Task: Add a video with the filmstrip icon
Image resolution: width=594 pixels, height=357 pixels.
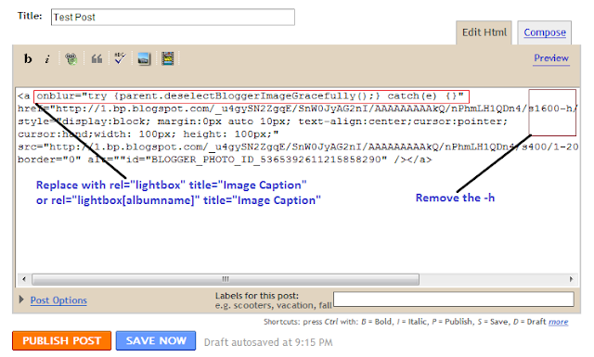Action: coord(167,58)
